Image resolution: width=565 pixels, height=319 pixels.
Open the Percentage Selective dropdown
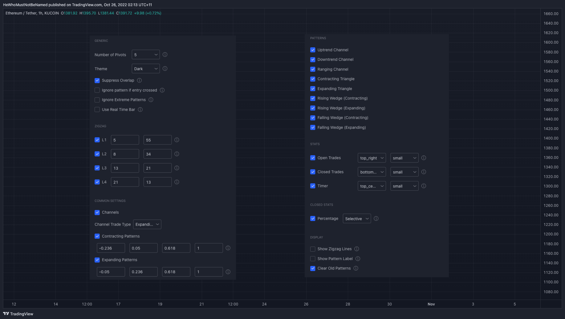(x=357, y=219)
